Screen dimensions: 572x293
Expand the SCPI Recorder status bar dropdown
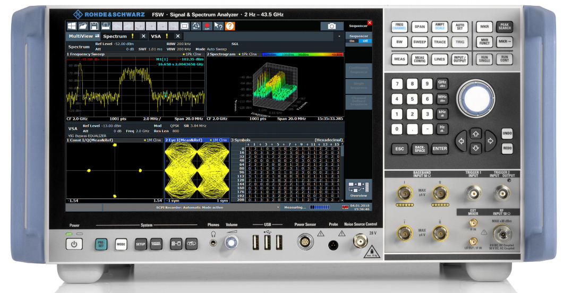(x=278, y=207)
